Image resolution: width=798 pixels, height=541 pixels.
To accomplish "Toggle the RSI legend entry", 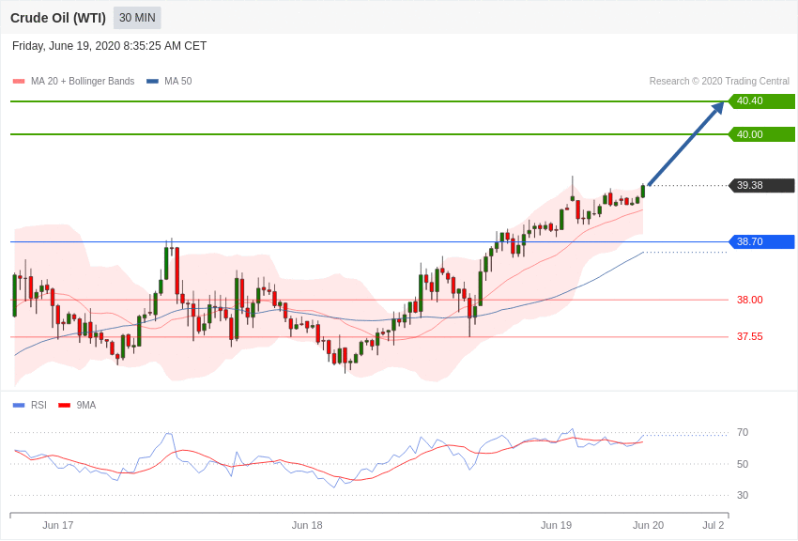I will [x=29, y=405].
